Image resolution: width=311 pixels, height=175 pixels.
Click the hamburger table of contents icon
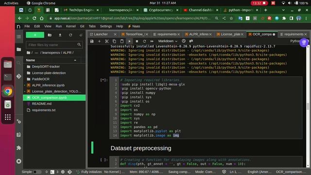point(19,36)
